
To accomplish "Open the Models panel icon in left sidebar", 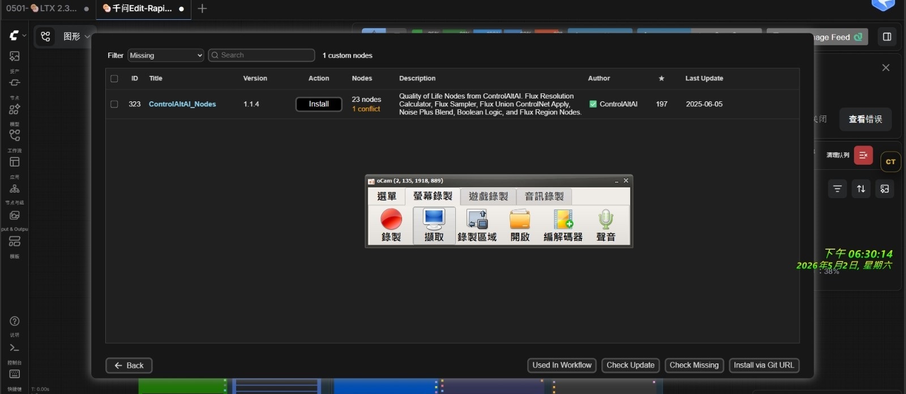I will click(x=15, y=109).
